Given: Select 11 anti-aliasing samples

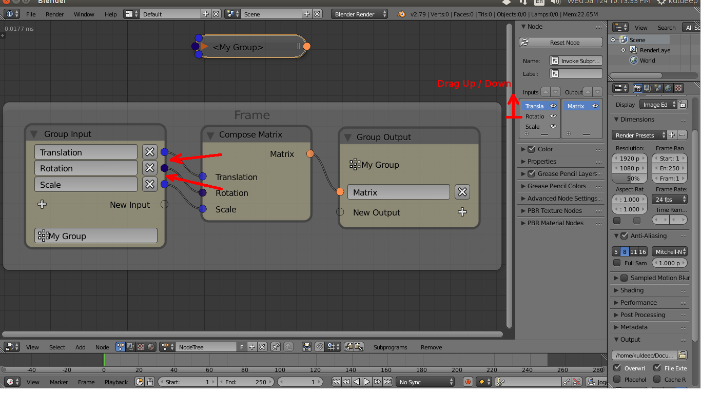Looking at the screenshot, I should tap(633, 251).
